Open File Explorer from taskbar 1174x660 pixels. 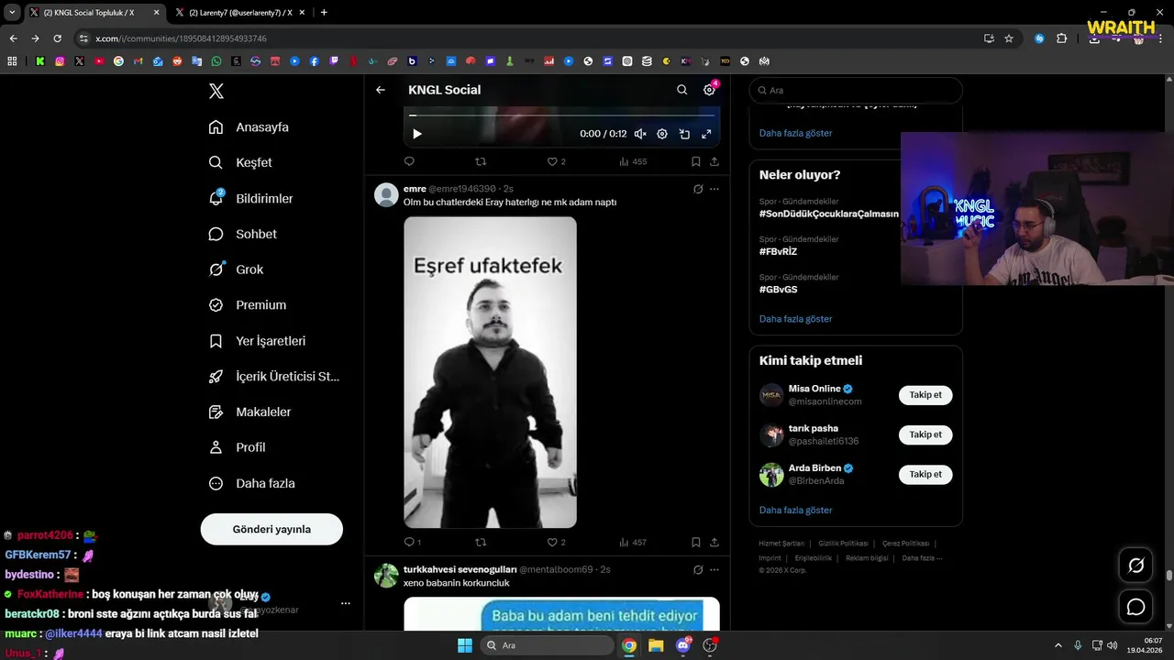point(656,645)
